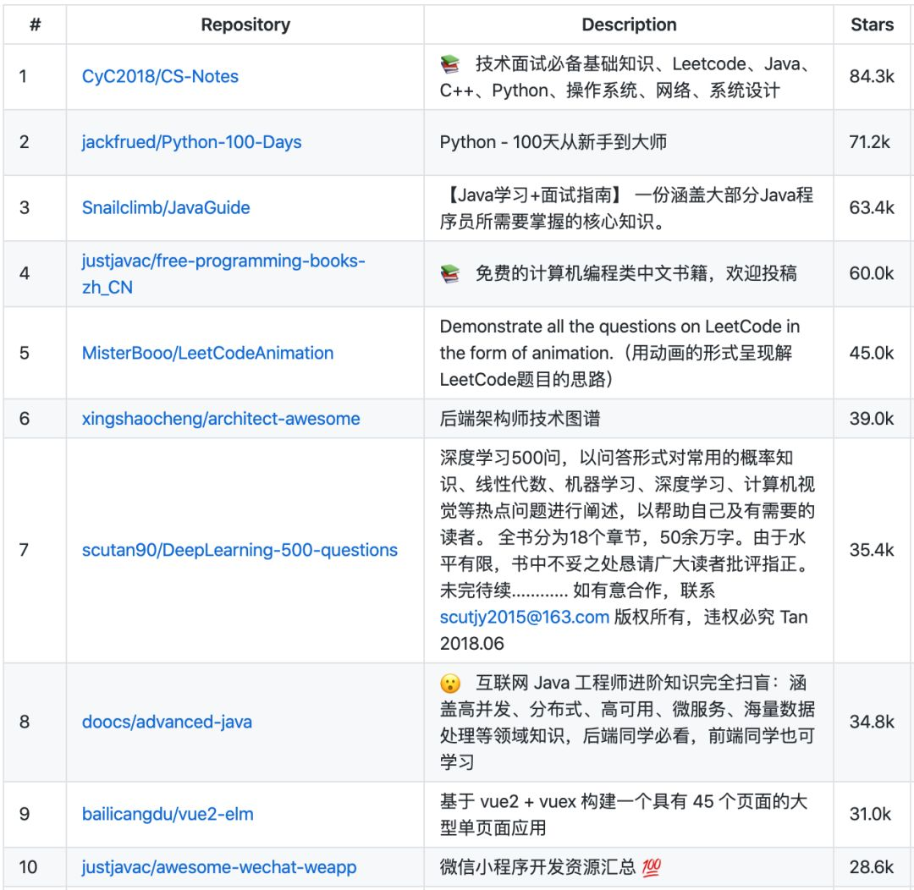Viewport: 914px width, 890px height.
Task: Click the 31.0k stars value
Action: [870, 814]
